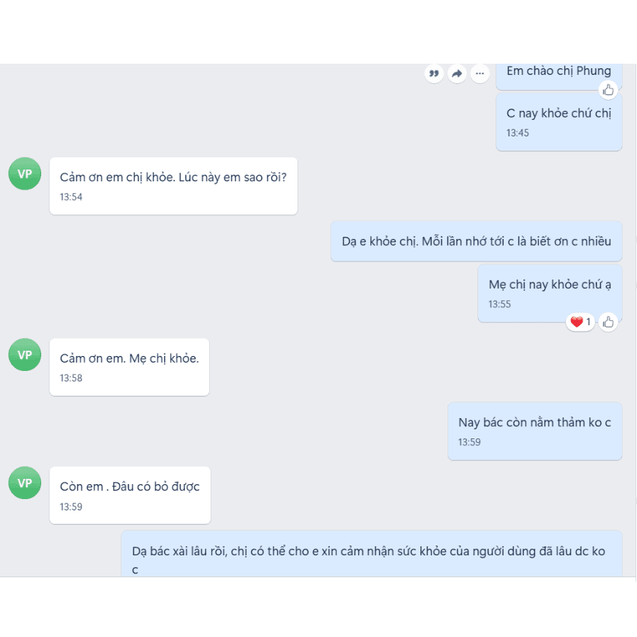Select the 'Cảm ơn em. Mẹ chị khỏe.' bubble
637x637 pixels.
(x=129, y=367)
